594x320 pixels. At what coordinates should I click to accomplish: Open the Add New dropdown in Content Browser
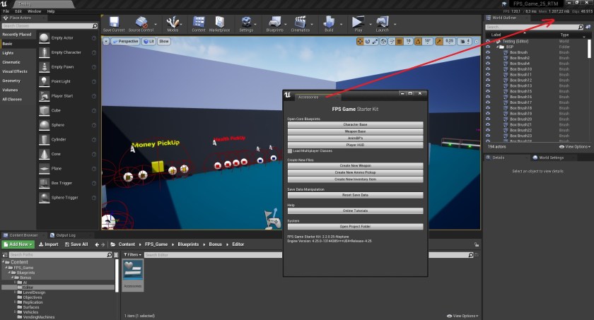(18, 244)
